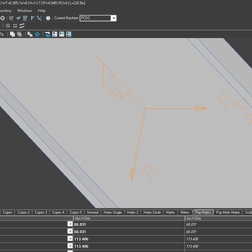Open the Windows menu
Image resolution: width=252 pixels, height=252 pixels.
pos(25,10)
